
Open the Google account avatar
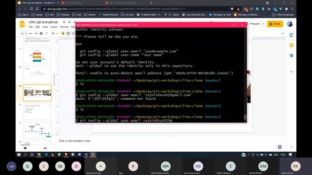tap(290, 24)
